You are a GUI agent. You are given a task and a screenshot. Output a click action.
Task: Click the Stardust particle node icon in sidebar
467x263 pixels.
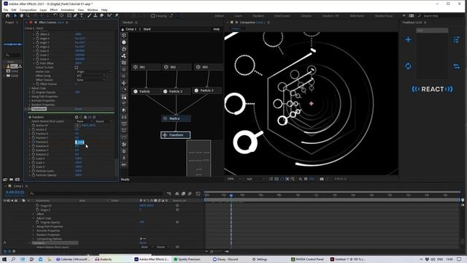(x=124, y=42)
